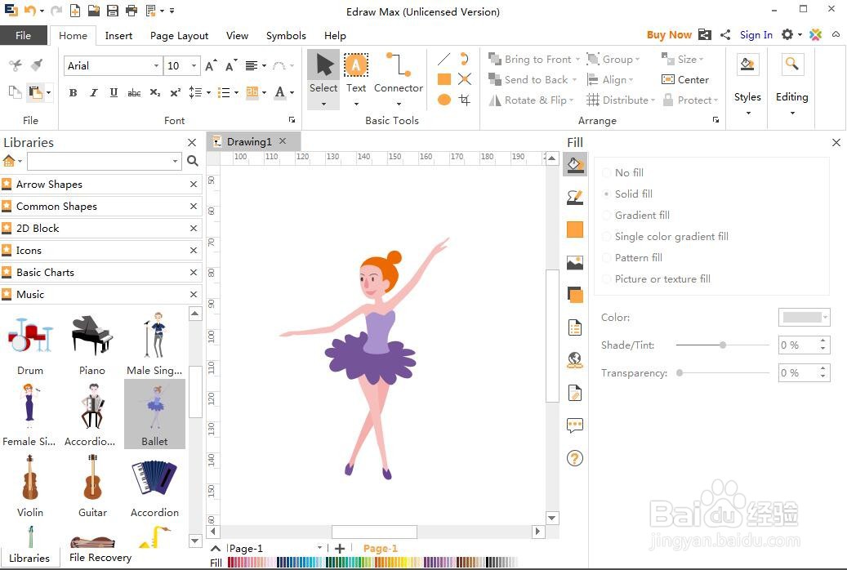
Task: Expand the Align dropdown
Action: [631, 80]
